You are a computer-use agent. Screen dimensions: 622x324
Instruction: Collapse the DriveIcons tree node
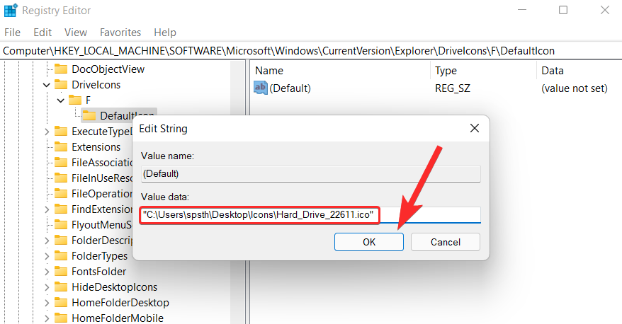point(47,85)
